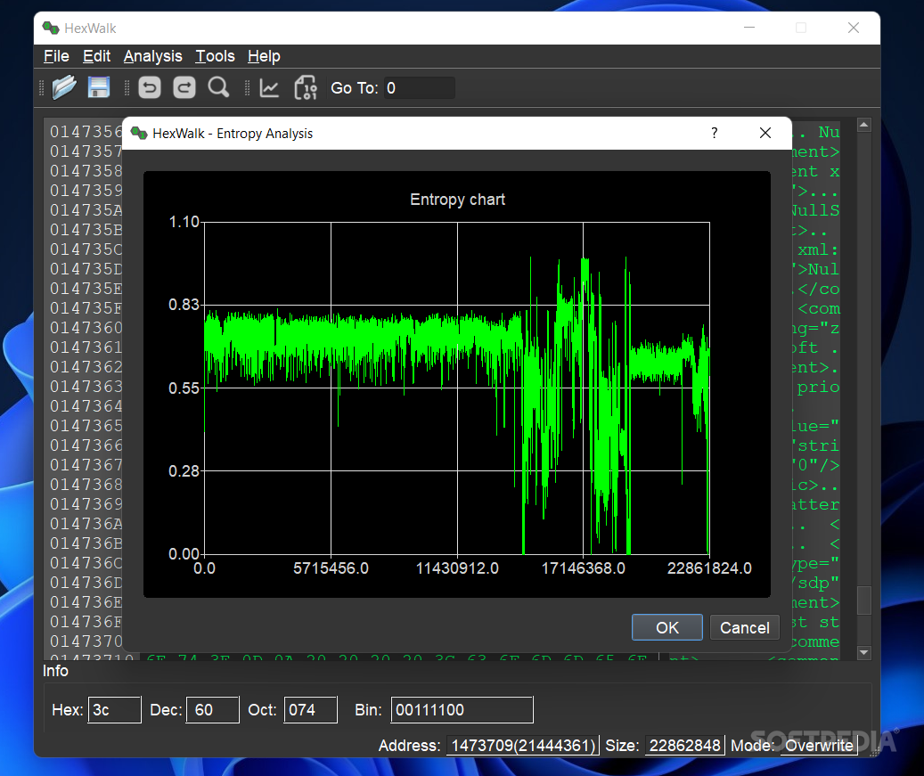Click the scrollbar up arrow in hex view
Image resolution: width=924 pixels, height=776 pixels.
[x=864, y=125]
